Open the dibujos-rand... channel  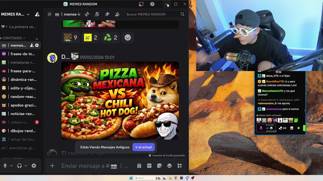pyautogui.click(x=20, y=131)
